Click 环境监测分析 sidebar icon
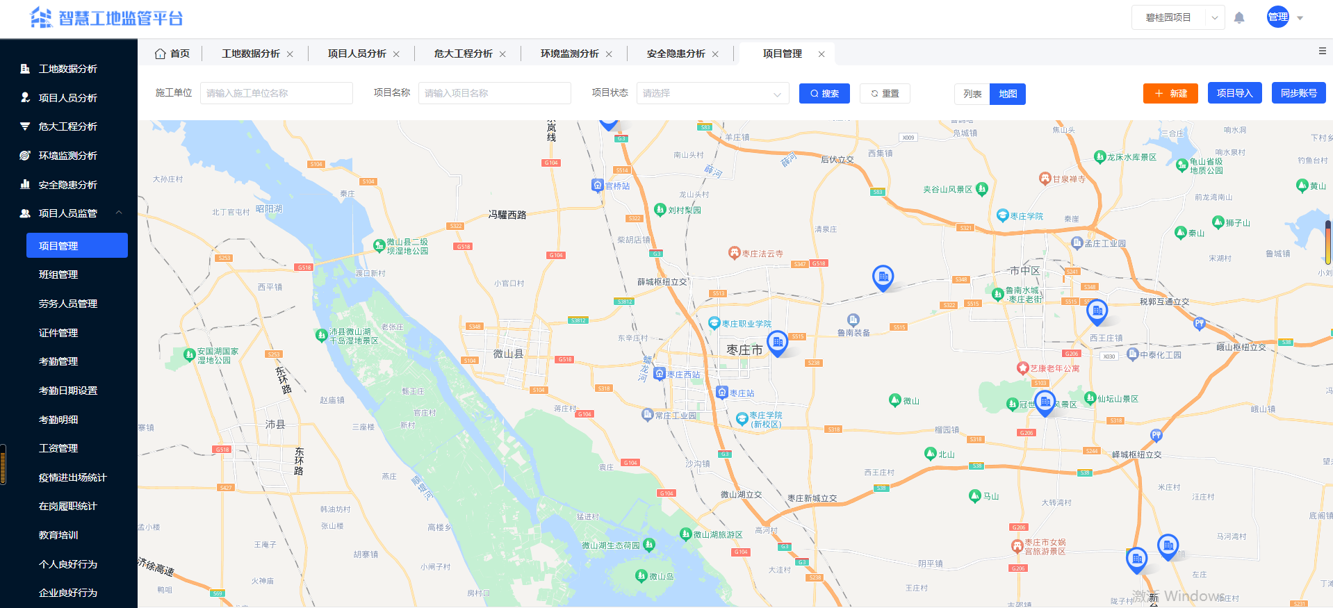Screen dimensions: 1333x608 click(25, 156)
